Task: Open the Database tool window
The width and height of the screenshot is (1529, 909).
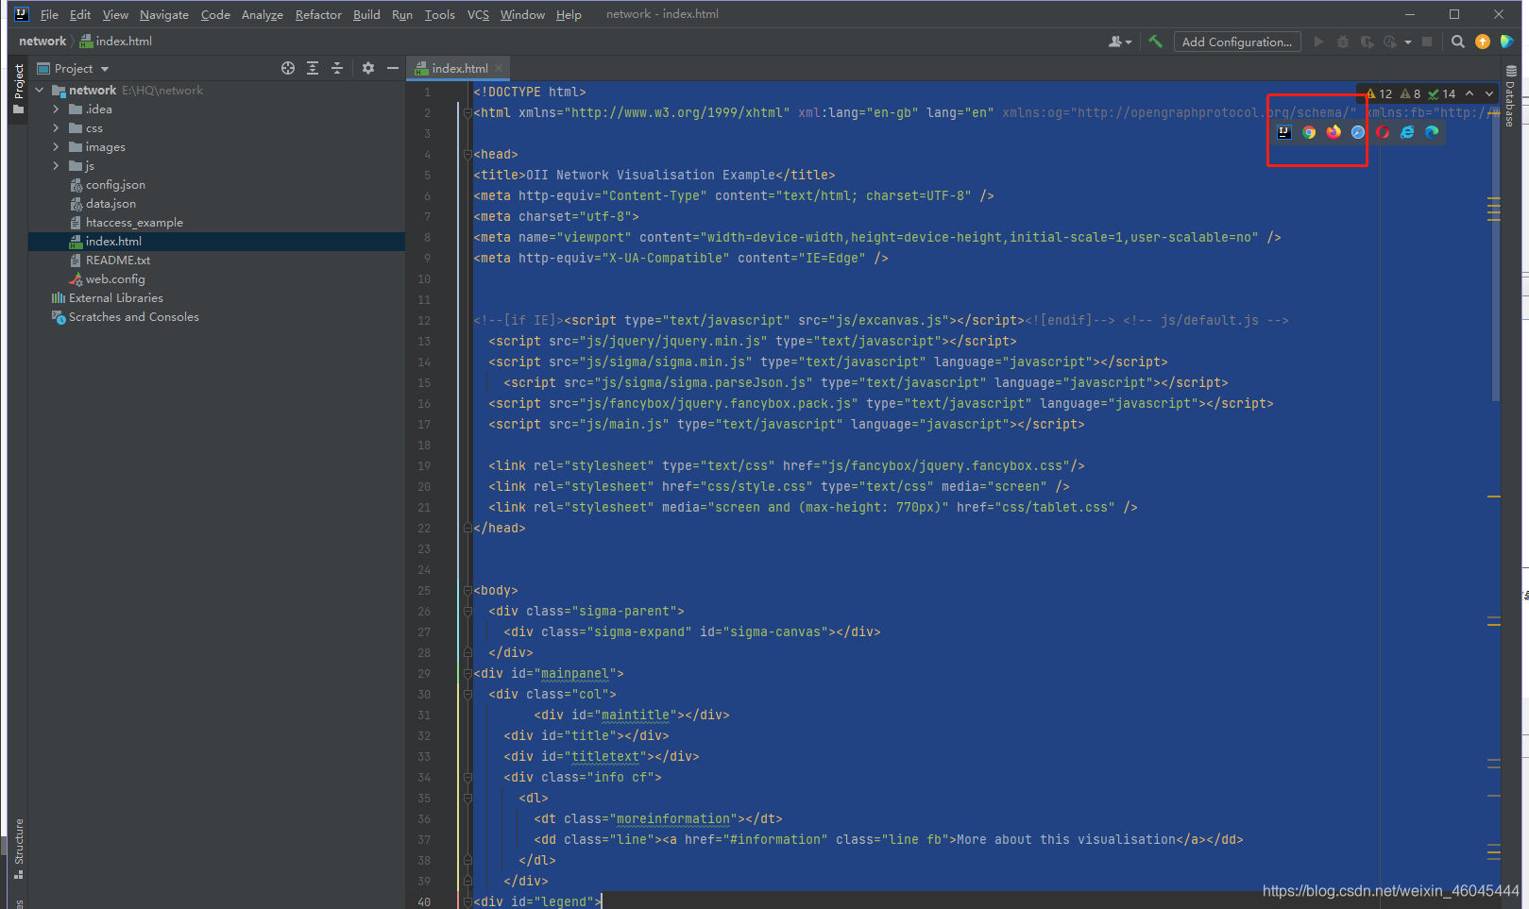Action: click(1510, 96)
